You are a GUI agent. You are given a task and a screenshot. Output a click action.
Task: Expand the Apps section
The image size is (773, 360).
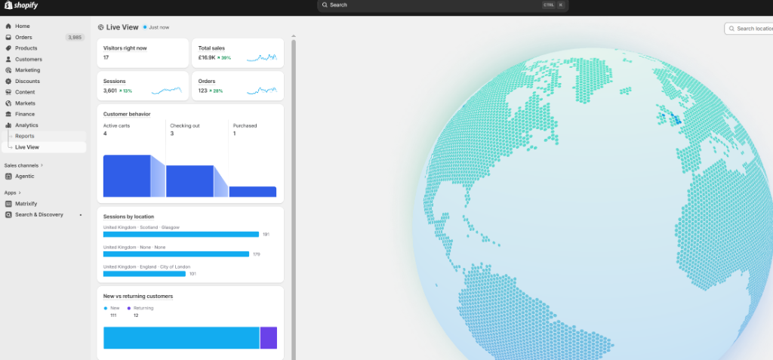coord(13,192)
